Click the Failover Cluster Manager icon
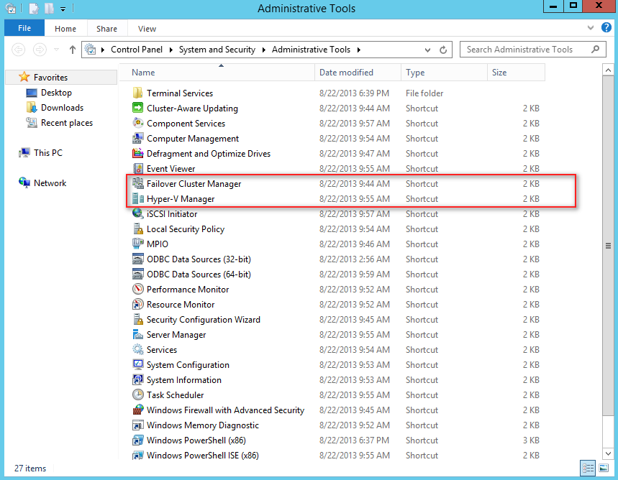 click(137, 183)
